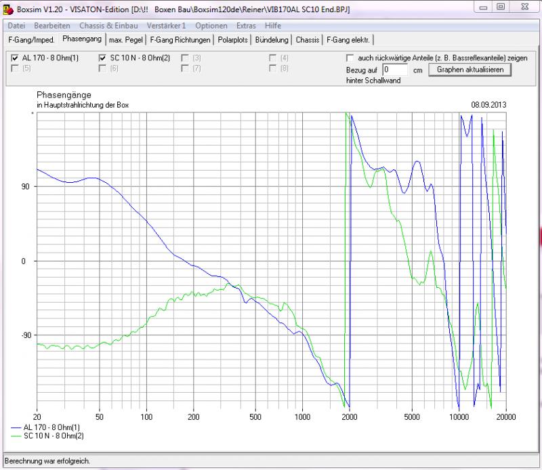Open the Hilfe menu
542x470 pixels.
tap(273, 25)
